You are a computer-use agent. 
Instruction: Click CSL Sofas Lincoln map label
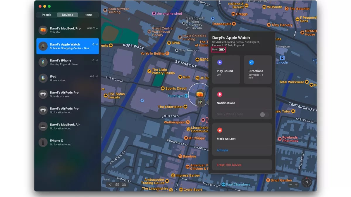(116, 96)
